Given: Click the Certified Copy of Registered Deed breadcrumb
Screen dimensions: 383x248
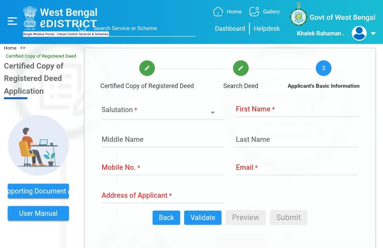Looking at the screenshot, I should coord(41,56).
